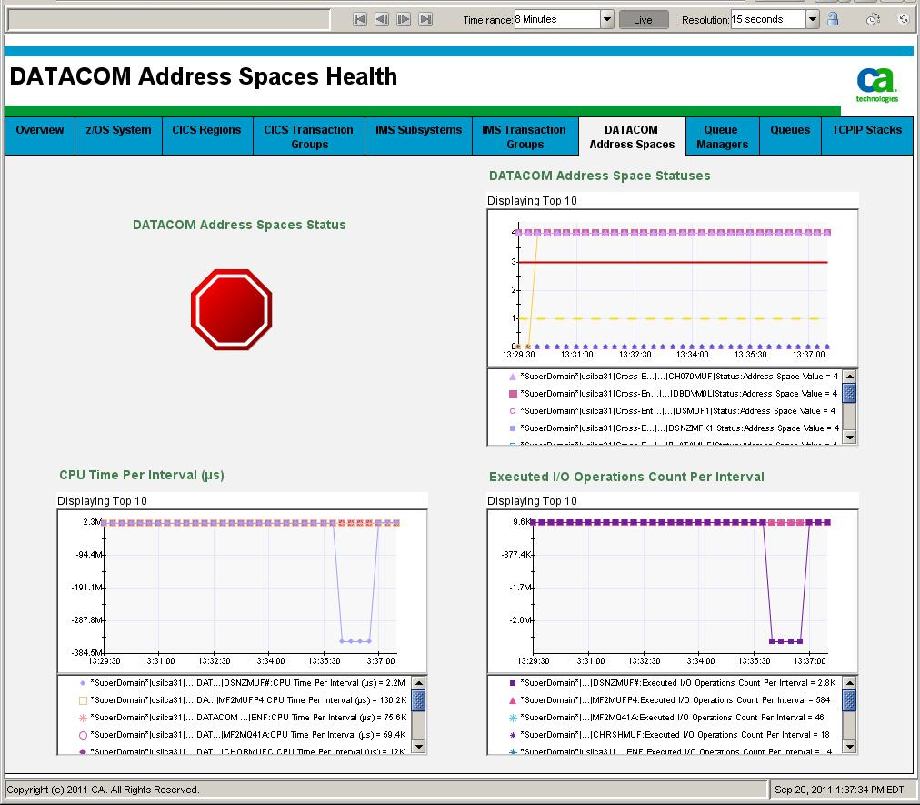
Task: Open the Time range dropdown
Action: (607, 19)
